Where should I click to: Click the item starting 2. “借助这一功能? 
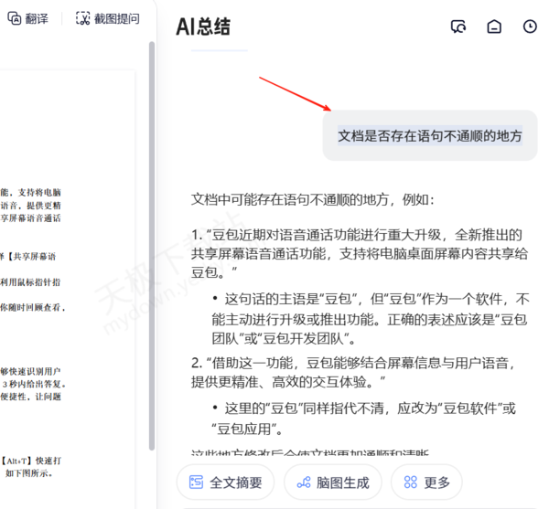[x=353, y=372]
